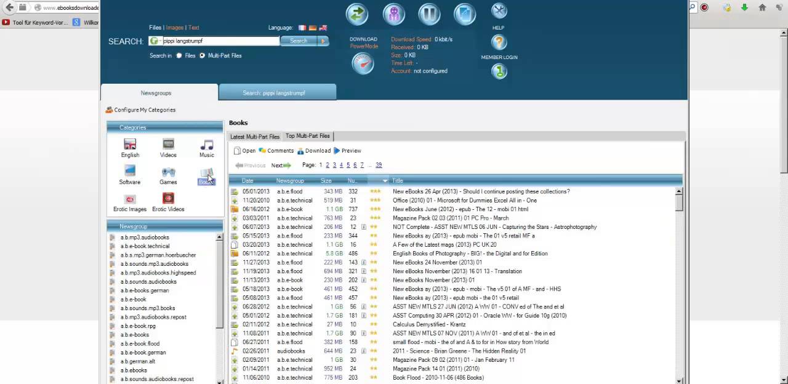Click the Search button
The width and height of the screenshot is (788, 384).
point(299,41)
